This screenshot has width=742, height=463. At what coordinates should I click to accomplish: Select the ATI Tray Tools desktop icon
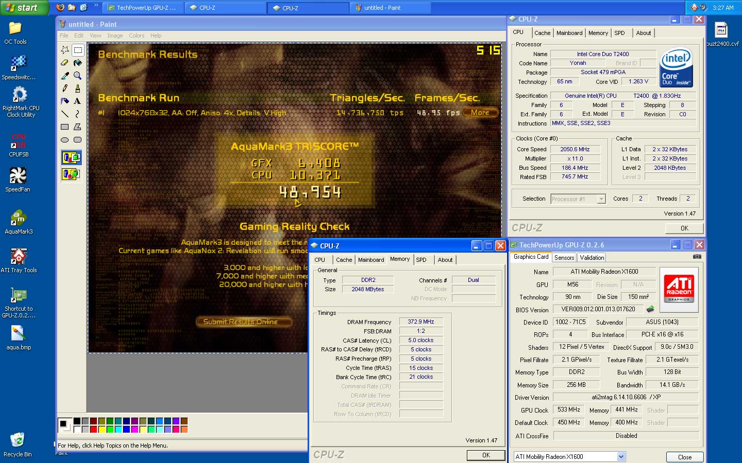19,261
